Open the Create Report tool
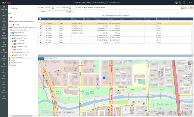Image resolution: width=194 pixels, height=117 pixels. [4, 27]
